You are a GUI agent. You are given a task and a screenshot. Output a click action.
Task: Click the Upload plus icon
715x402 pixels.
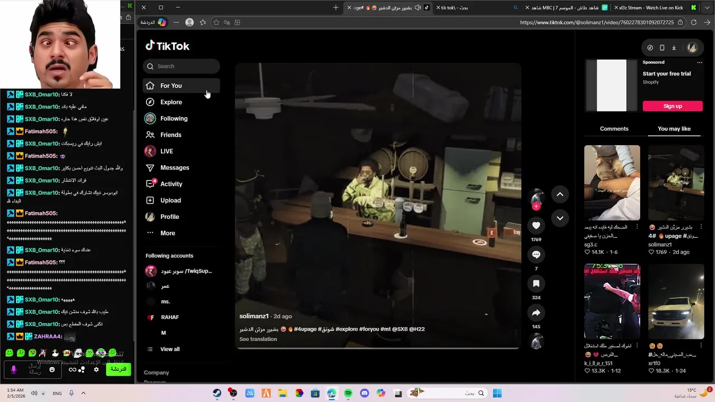pos(150,200)
